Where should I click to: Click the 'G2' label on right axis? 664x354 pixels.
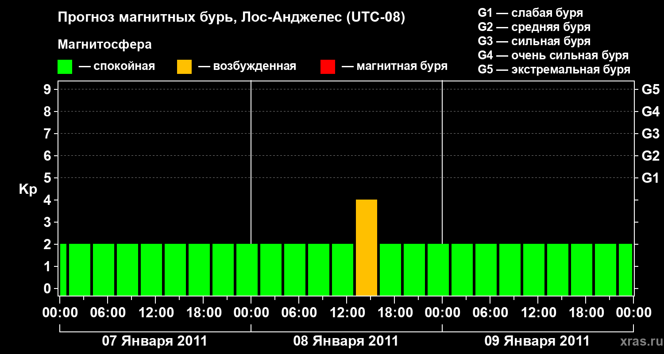point(651,156)
